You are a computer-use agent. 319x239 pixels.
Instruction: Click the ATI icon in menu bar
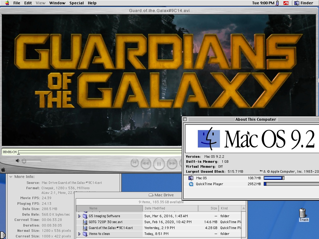(286, 3)
